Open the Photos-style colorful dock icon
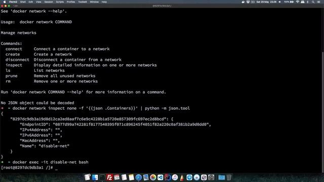This screenshot has width=324, height=182. [x=153, y=177]
